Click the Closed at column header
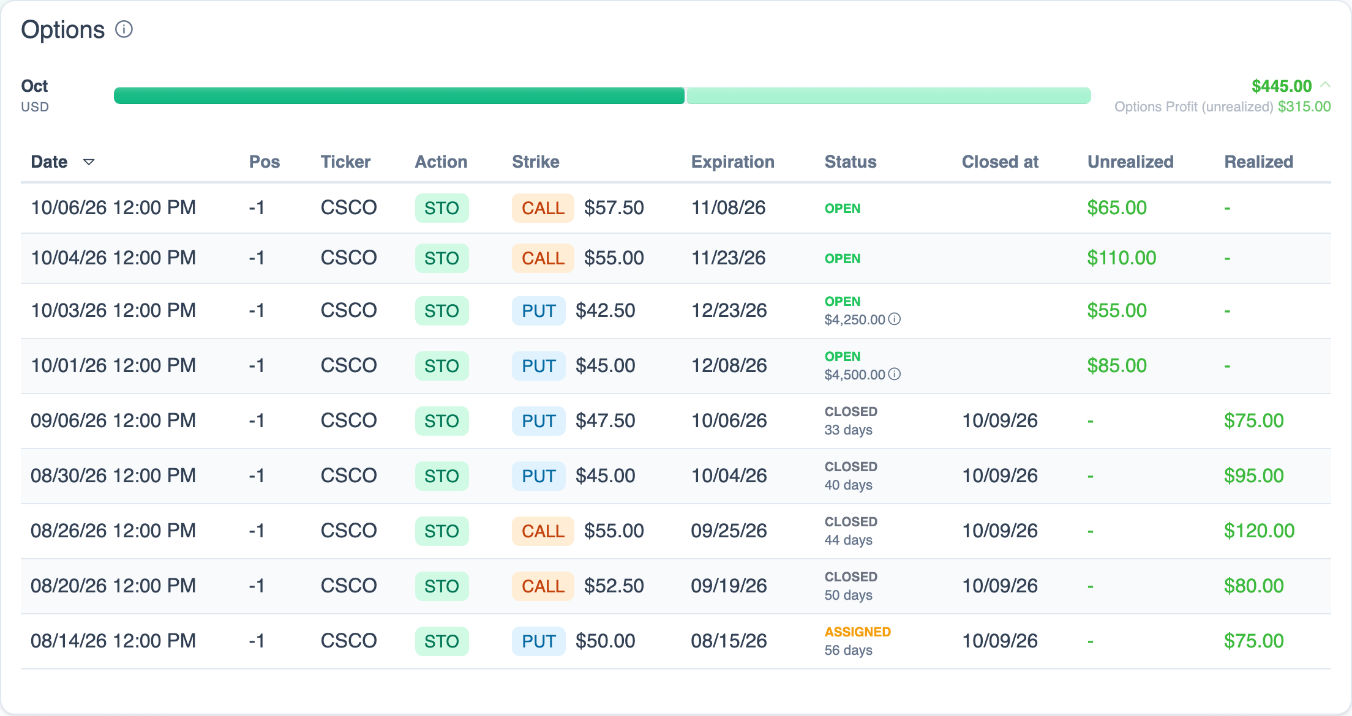The height and width of the screenshot is (716, 1352). pos(1000,162)
